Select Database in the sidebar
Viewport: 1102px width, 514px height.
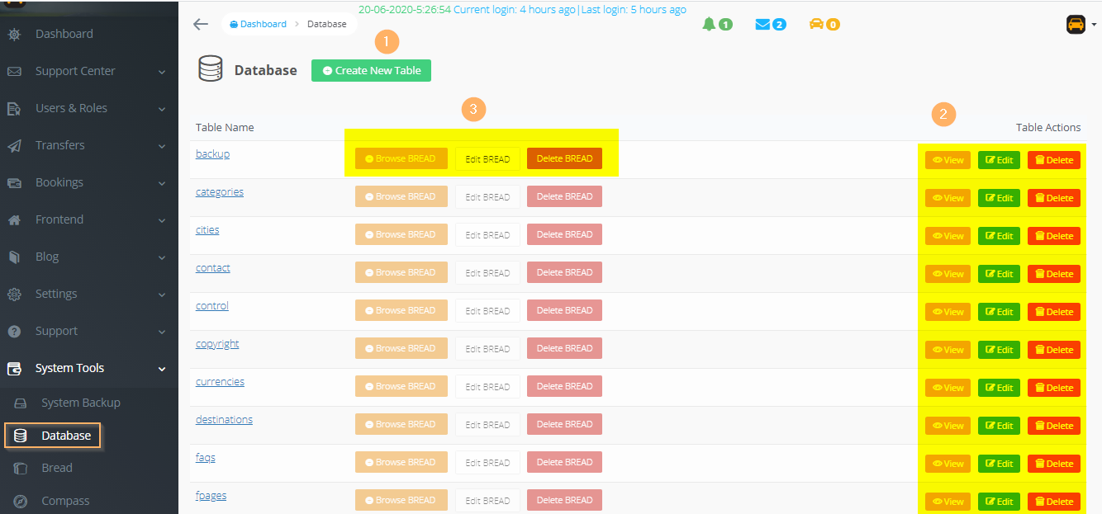(65, 436)
